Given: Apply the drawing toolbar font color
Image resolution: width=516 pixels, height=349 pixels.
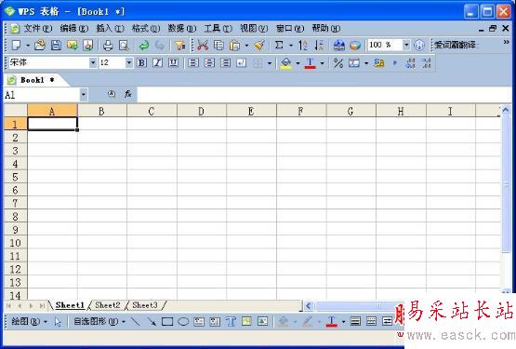Looking at the screenshot, I should [331, 321].
